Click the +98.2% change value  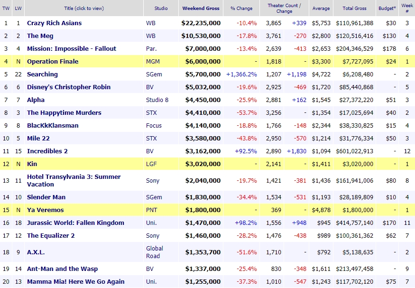[x=246, y=223]
